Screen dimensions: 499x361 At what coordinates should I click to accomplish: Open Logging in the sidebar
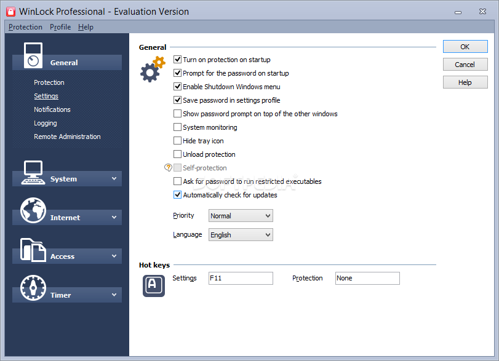click(46, 123)
